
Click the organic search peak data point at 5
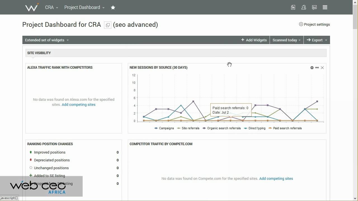pyautogui.click(x=193, y=101)
